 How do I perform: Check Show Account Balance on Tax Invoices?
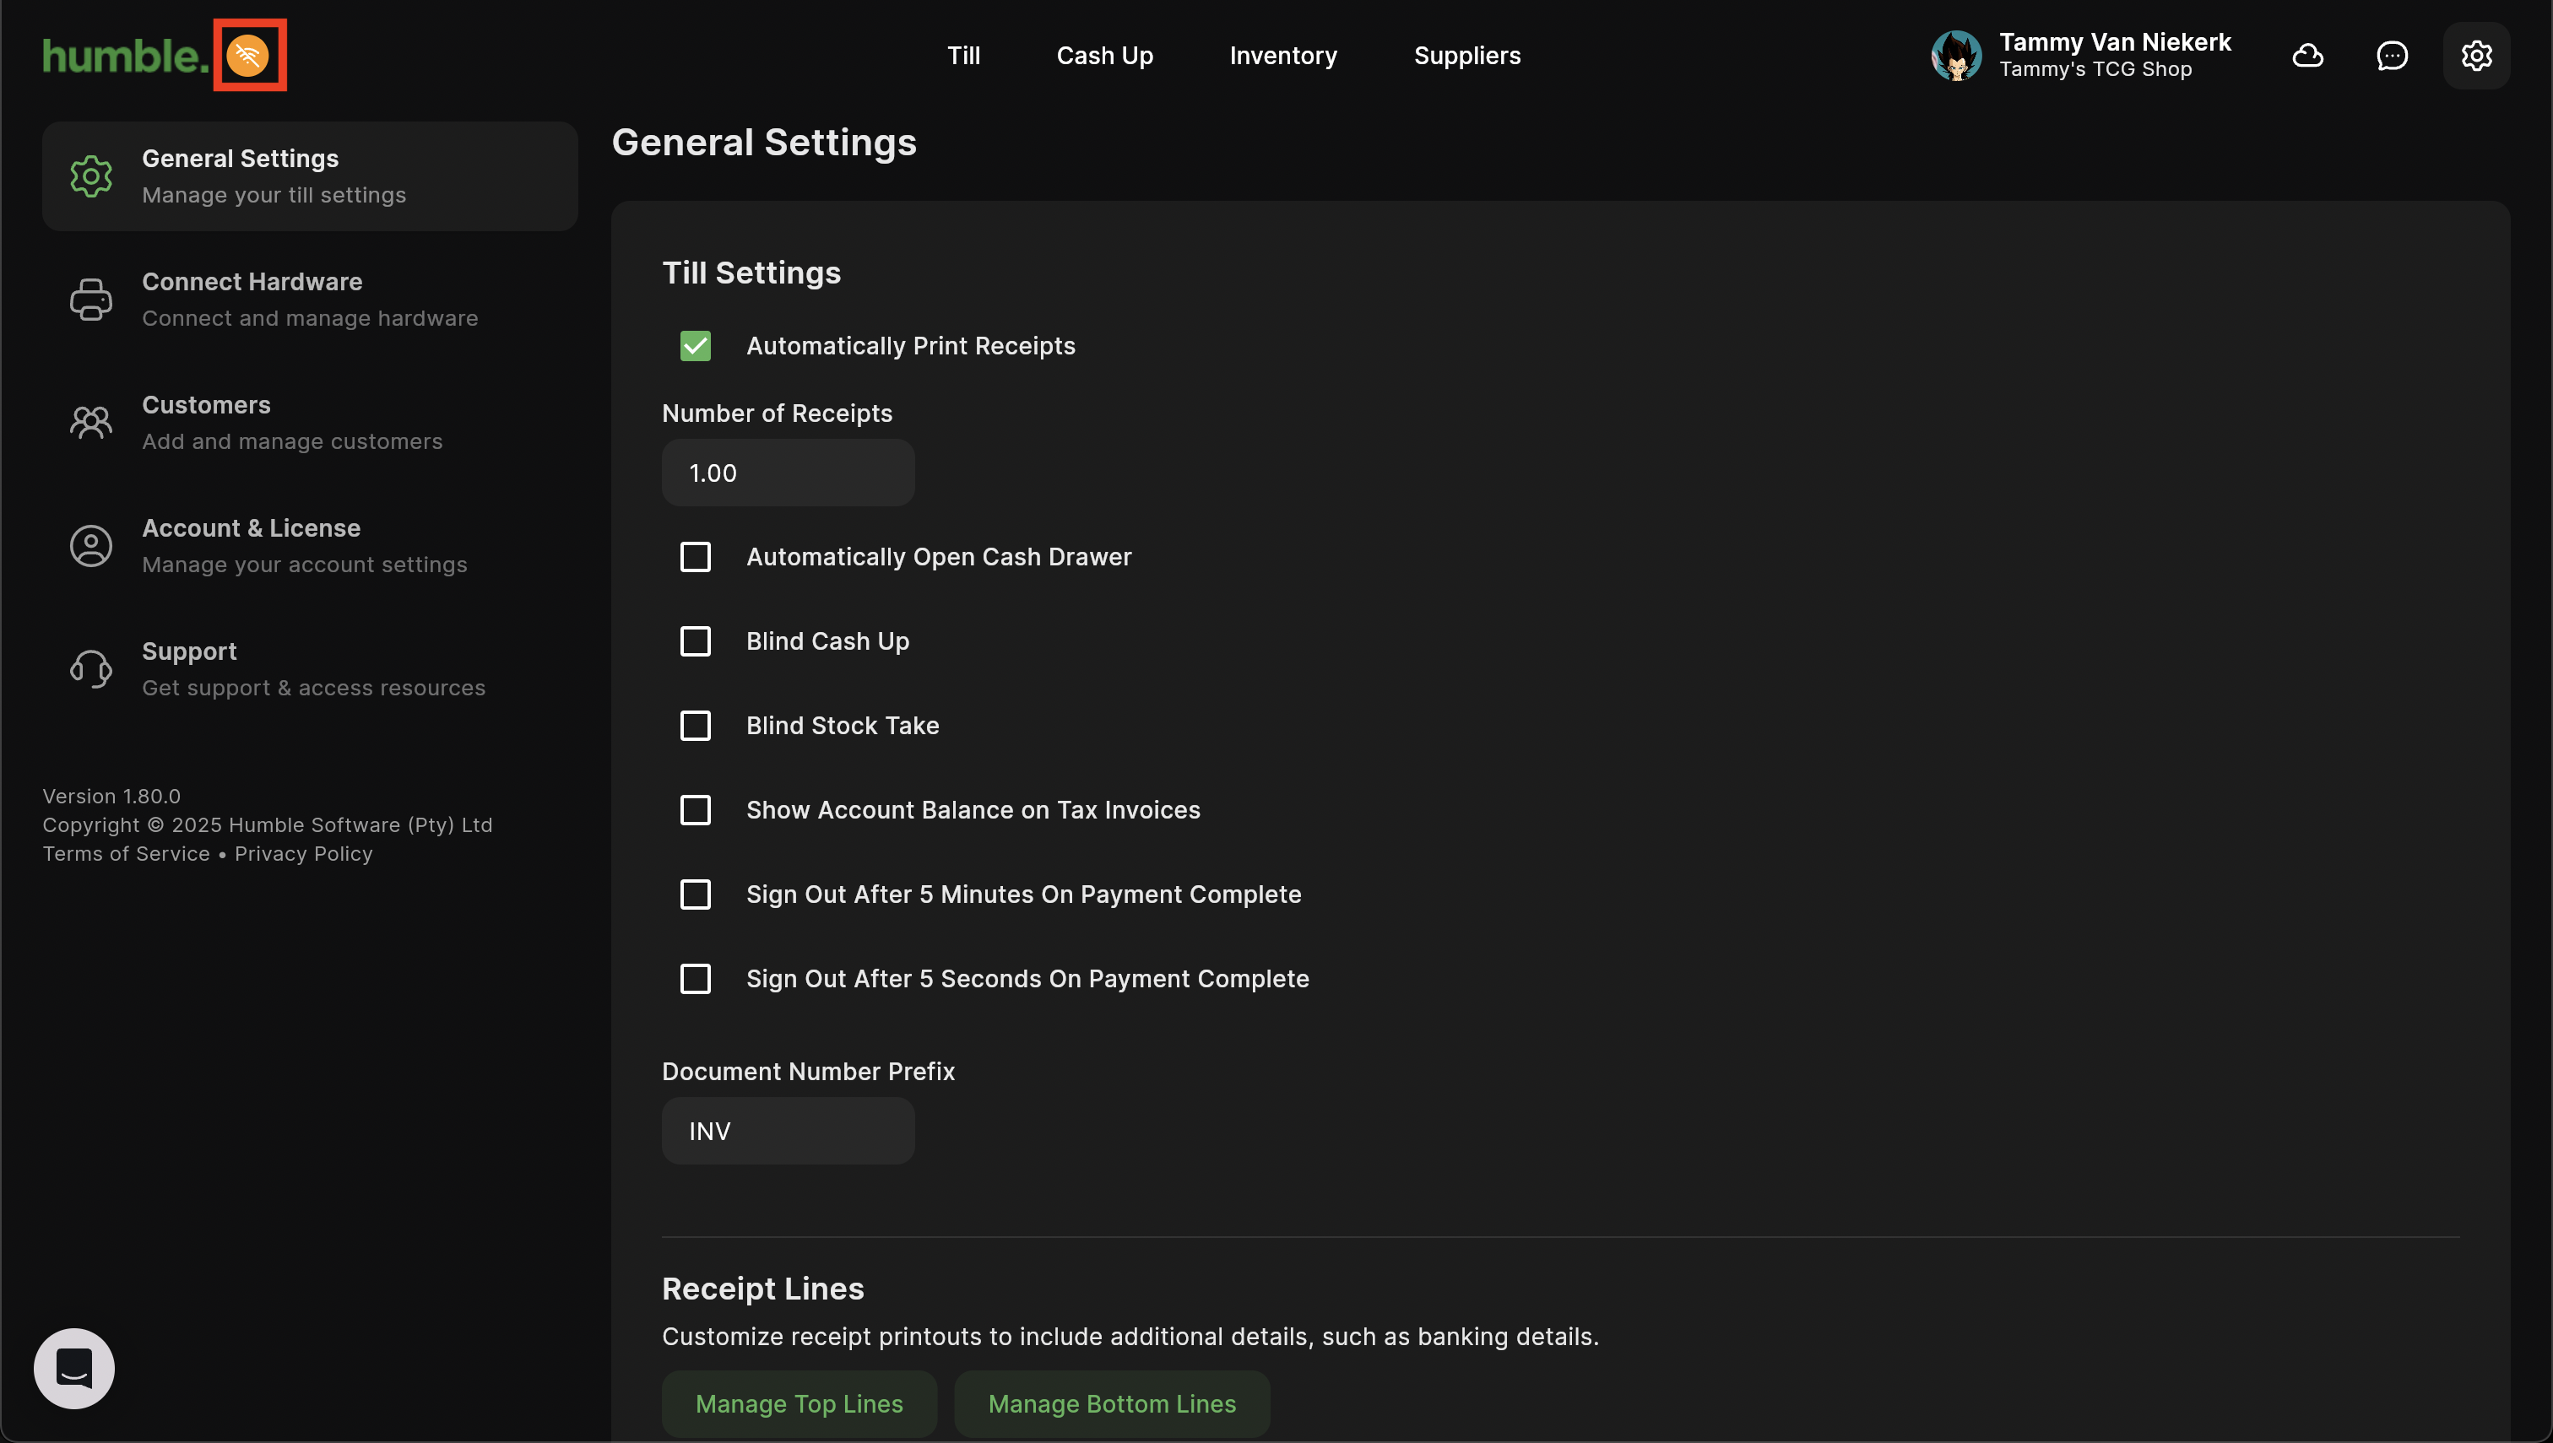[x=695, y=810]
